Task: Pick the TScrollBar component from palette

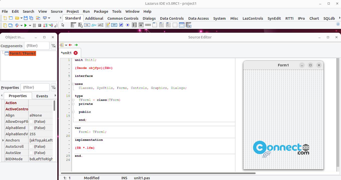Action: 148,25
